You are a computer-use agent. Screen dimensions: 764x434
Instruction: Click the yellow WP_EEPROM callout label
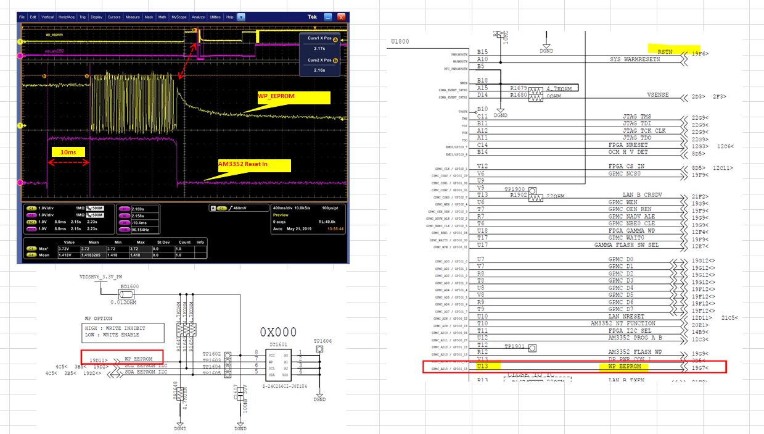[294, 98]
